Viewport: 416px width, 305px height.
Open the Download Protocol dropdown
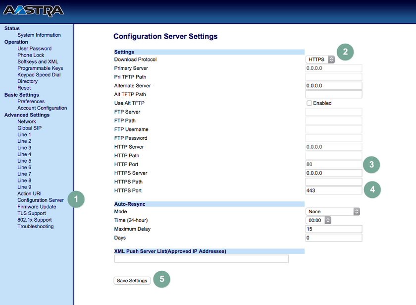(x=319, y=59)
